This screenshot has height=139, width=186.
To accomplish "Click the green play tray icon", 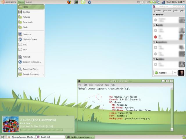I will pos(151,2).
